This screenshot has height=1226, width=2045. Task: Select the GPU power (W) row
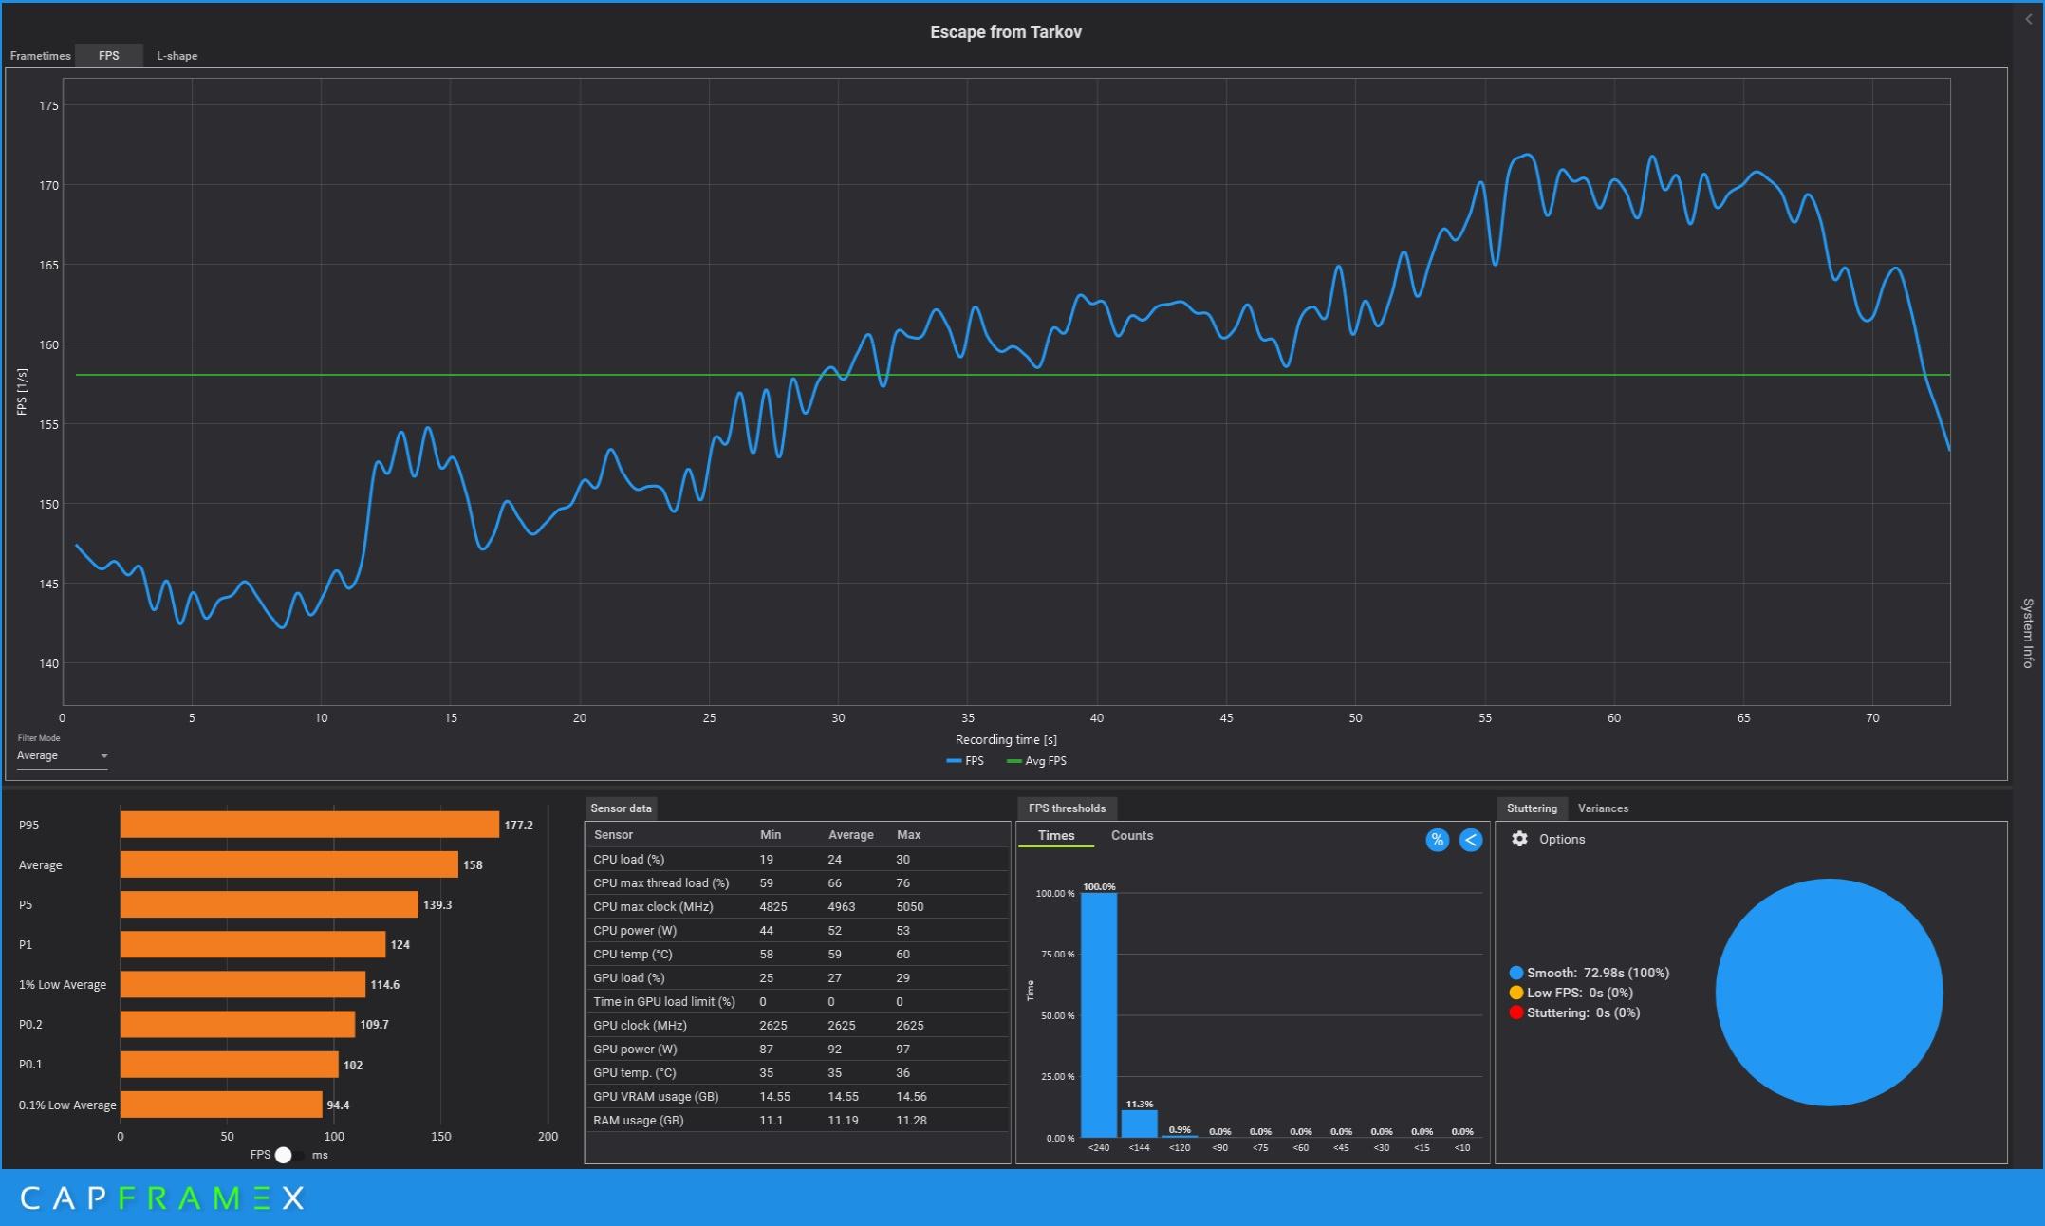(797, 1049)
